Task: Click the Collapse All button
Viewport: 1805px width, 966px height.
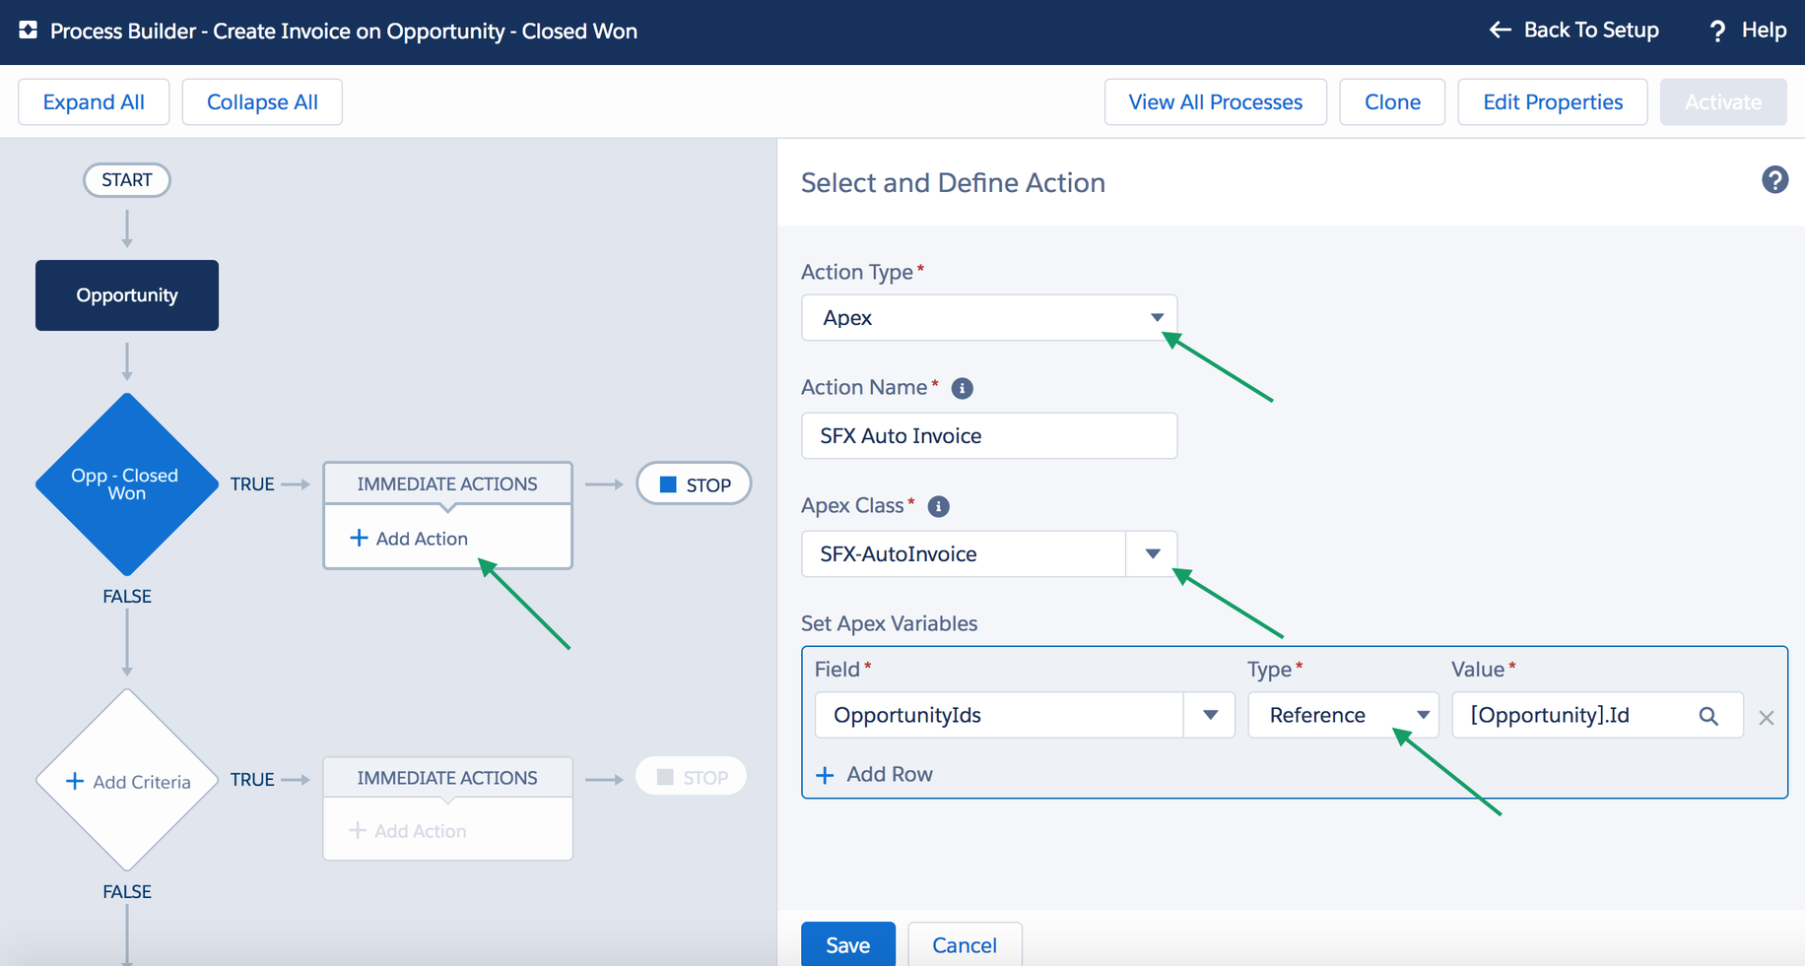Action: 262,102
